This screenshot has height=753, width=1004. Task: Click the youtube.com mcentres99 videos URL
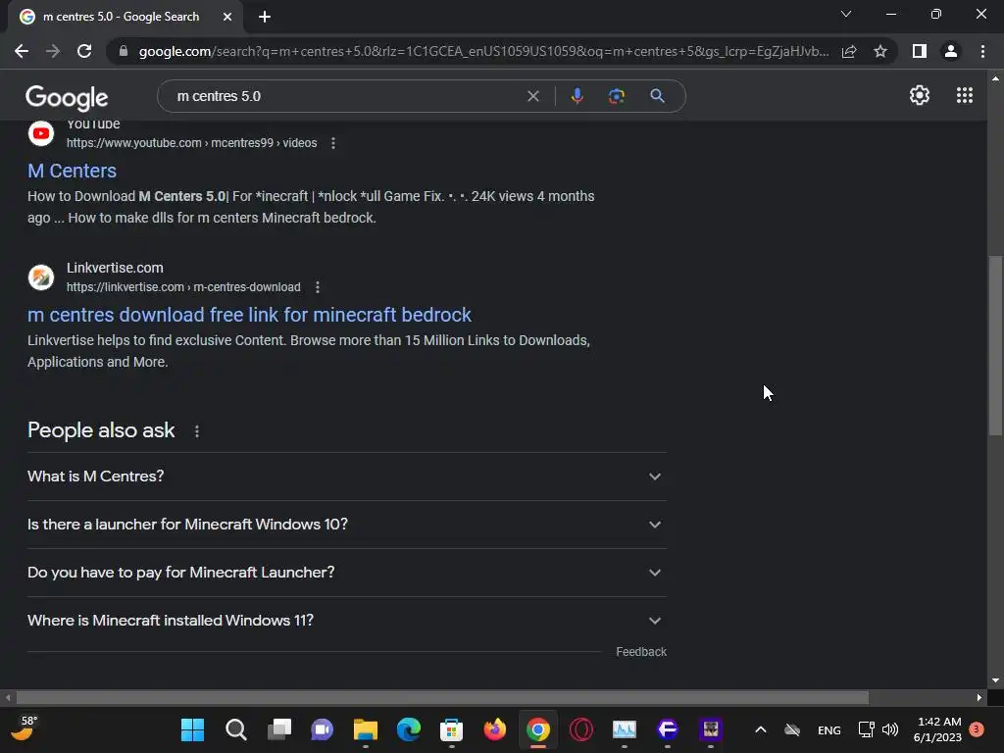191,143
